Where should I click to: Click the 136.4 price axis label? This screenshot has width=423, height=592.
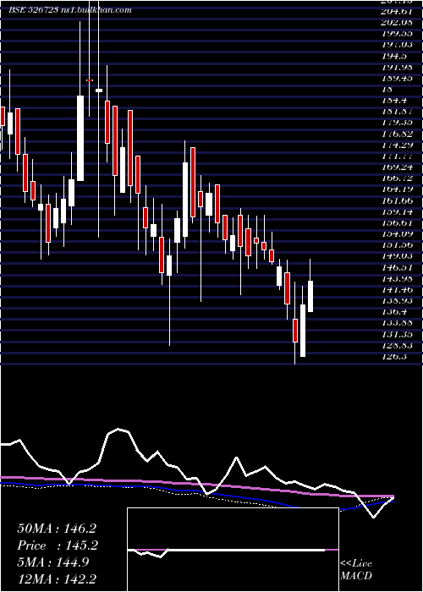tap(394, 311)
